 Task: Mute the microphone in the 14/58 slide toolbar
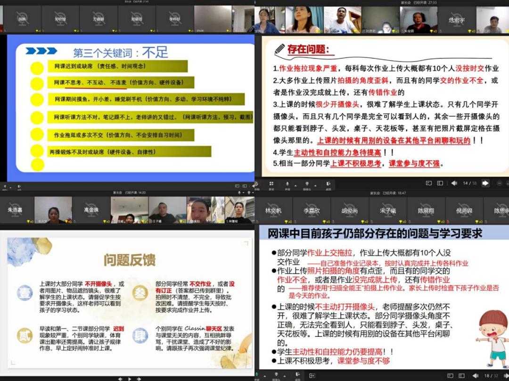tap(287, 183)
